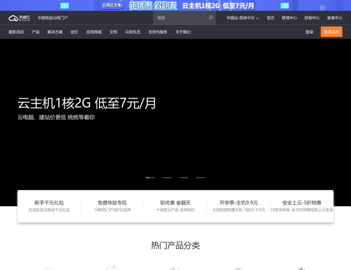Select the first carousel slide indicator

150,178
